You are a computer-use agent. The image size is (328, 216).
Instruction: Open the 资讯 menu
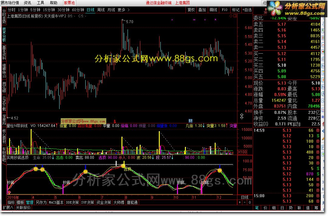coord(27,3)
